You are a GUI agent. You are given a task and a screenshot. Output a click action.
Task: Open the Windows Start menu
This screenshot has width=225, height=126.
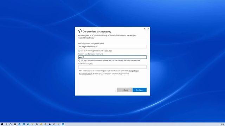[x=2, y=124]
